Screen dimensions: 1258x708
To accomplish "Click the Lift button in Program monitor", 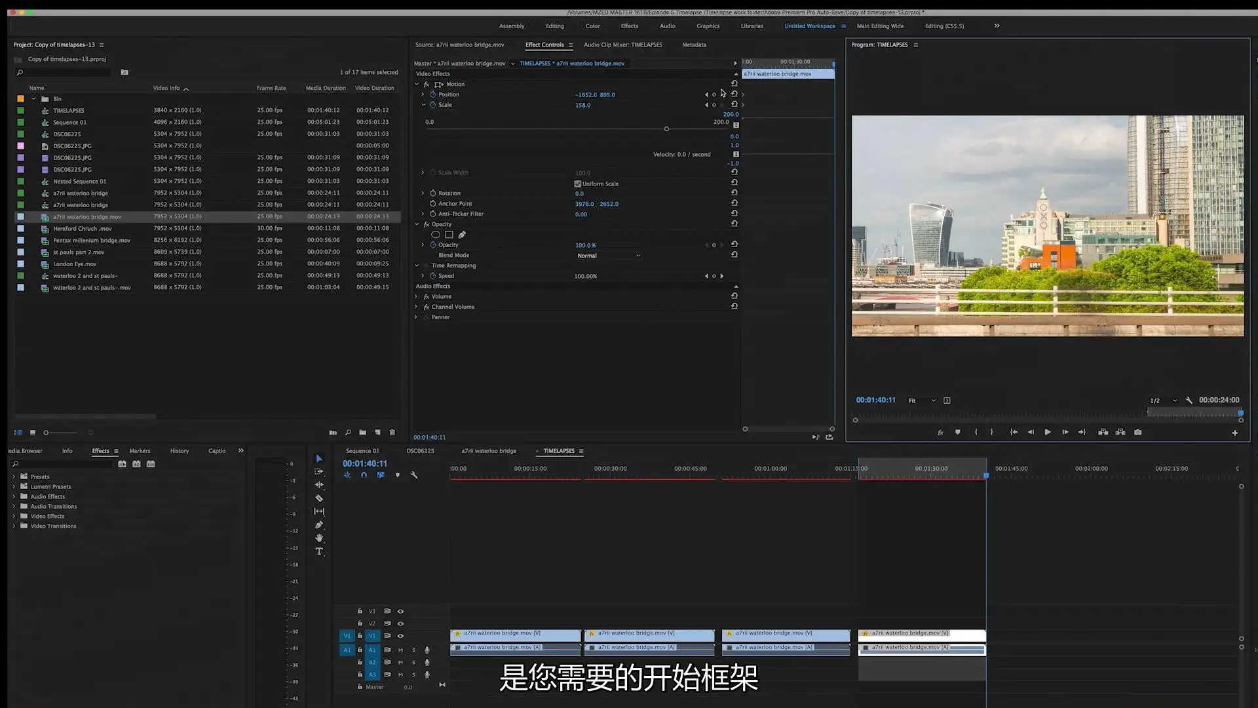I will [1103, 432].
